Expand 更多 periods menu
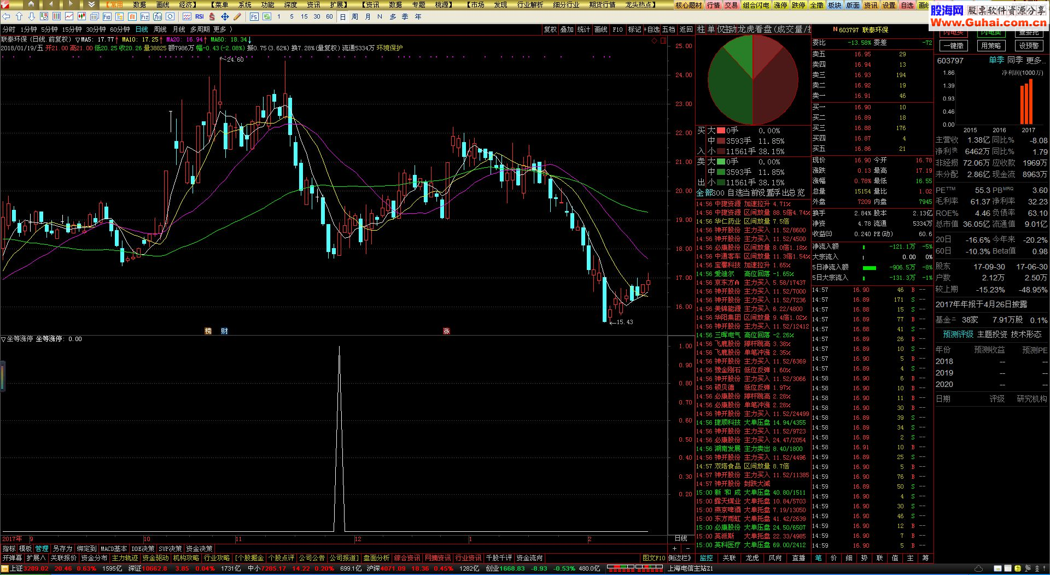The height and width of the screenshot is (575, 1050). (222, 30)
